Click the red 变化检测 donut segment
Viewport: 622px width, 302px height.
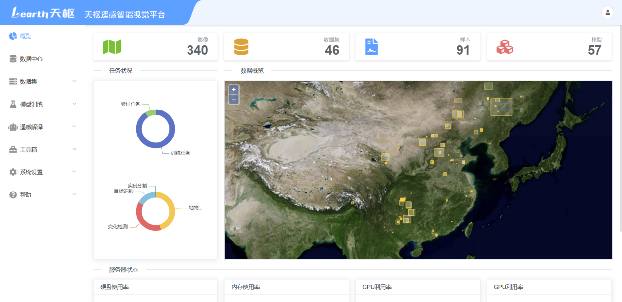(x=142, y=219)
